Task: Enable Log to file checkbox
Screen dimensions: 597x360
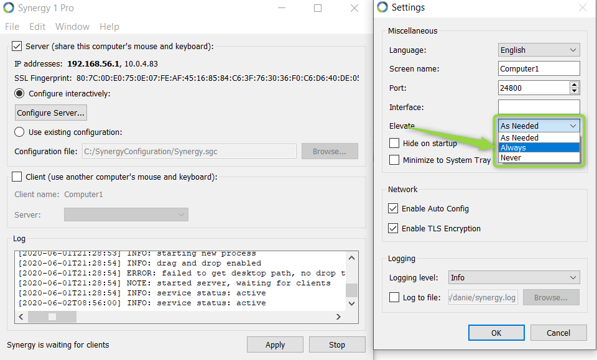Action: 394,297
